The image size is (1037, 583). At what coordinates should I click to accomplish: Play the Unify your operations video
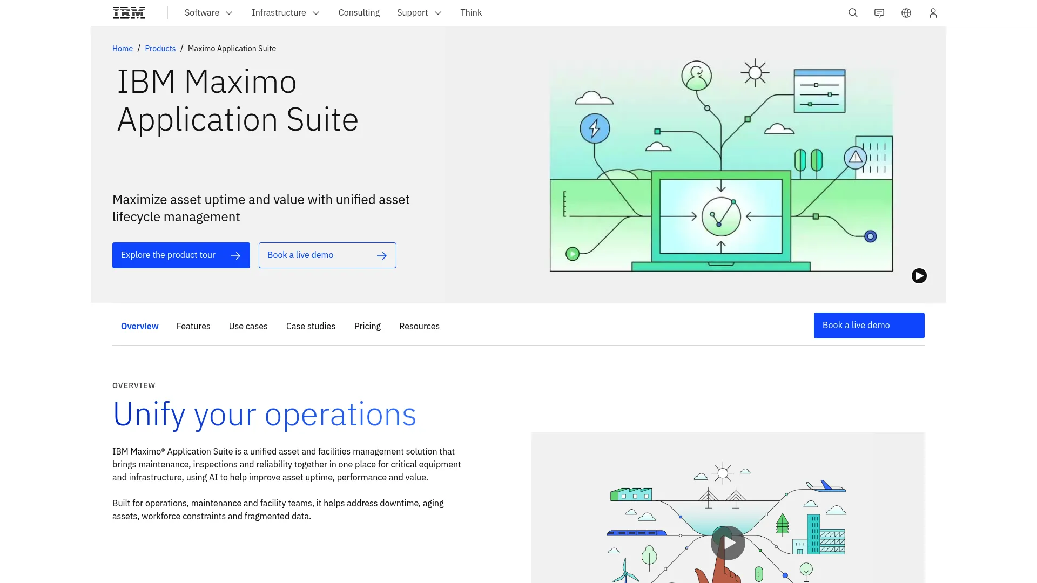pyautogui.click(x=728, y=543)
